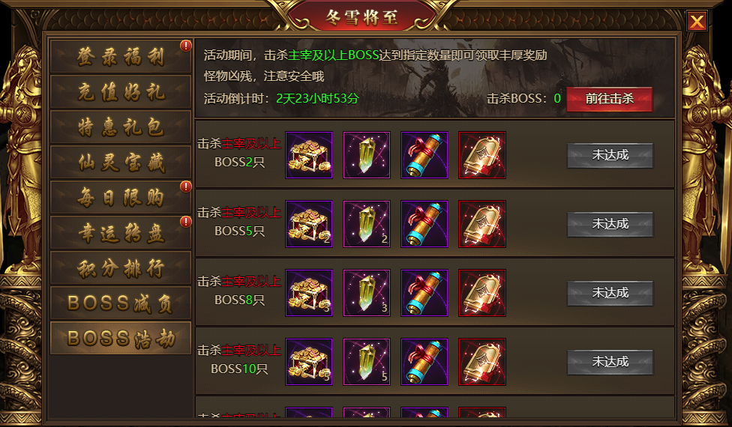Click the golden token in BOSS2只 row
The height and width of the screenshot is (427, 732).
click(x=482, y=155)
